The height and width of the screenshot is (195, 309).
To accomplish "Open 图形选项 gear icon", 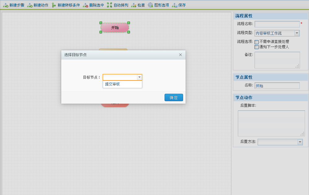I will click(150, 5).
